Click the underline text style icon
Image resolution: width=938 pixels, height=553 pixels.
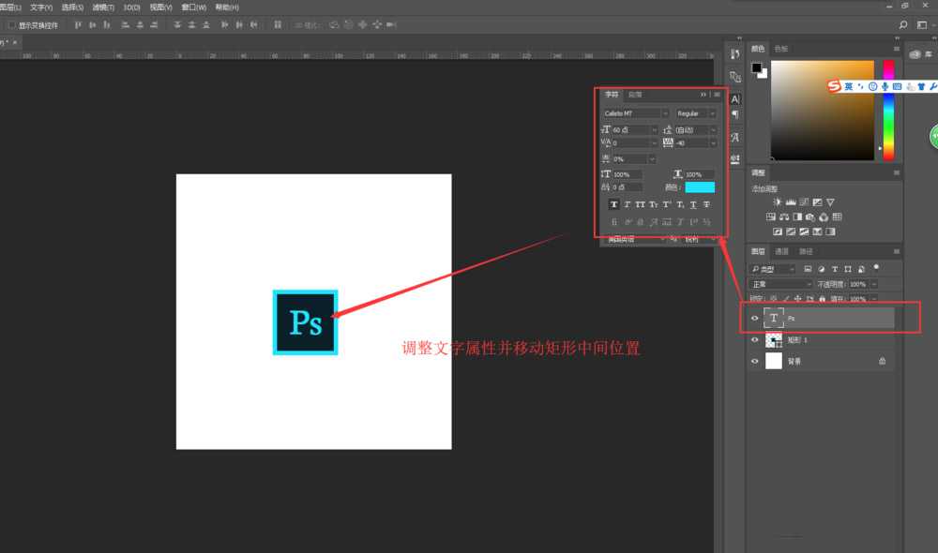click(x=693, y=204)
